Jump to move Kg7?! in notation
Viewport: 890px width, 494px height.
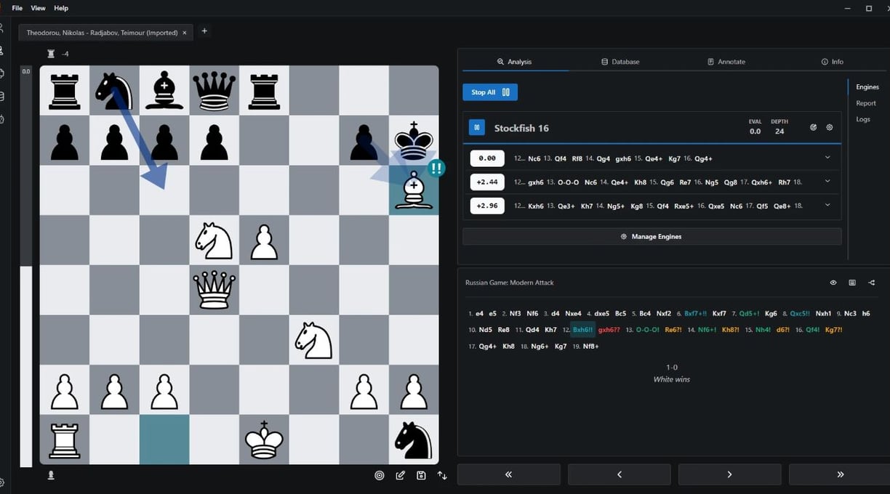pyautogui.click(x=834, y=330)
